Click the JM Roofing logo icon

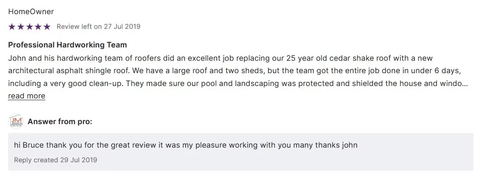16,121
